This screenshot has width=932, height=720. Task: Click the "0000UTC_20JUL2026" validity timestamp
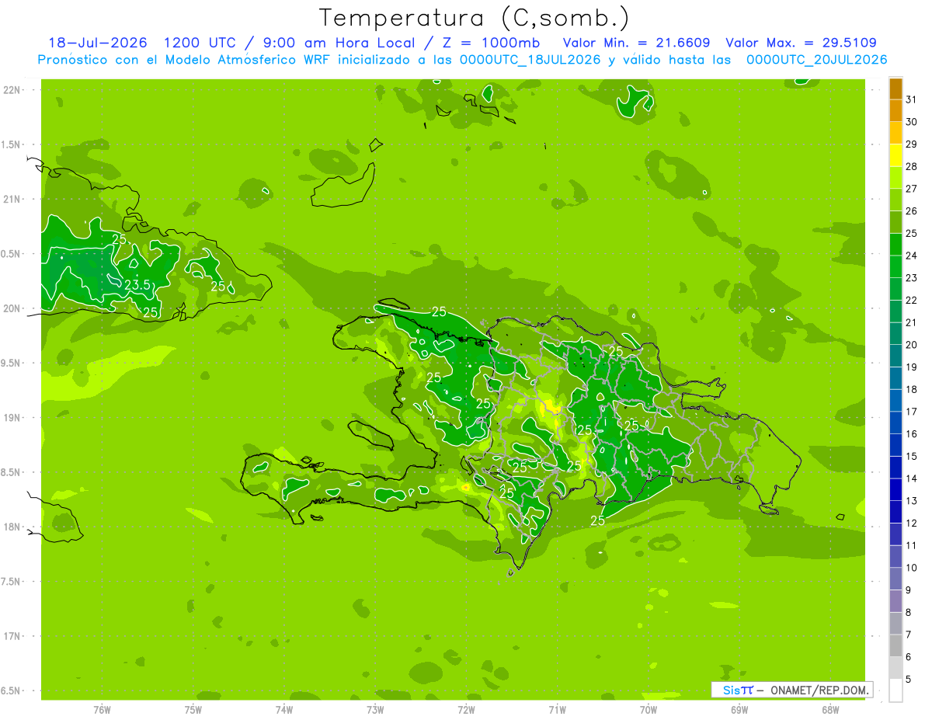click(817, 60)
